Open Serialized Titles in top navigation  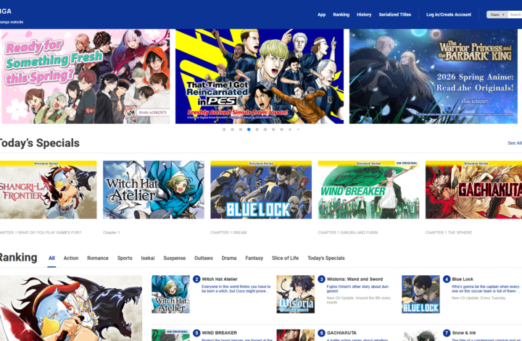(x=395, y=14)
